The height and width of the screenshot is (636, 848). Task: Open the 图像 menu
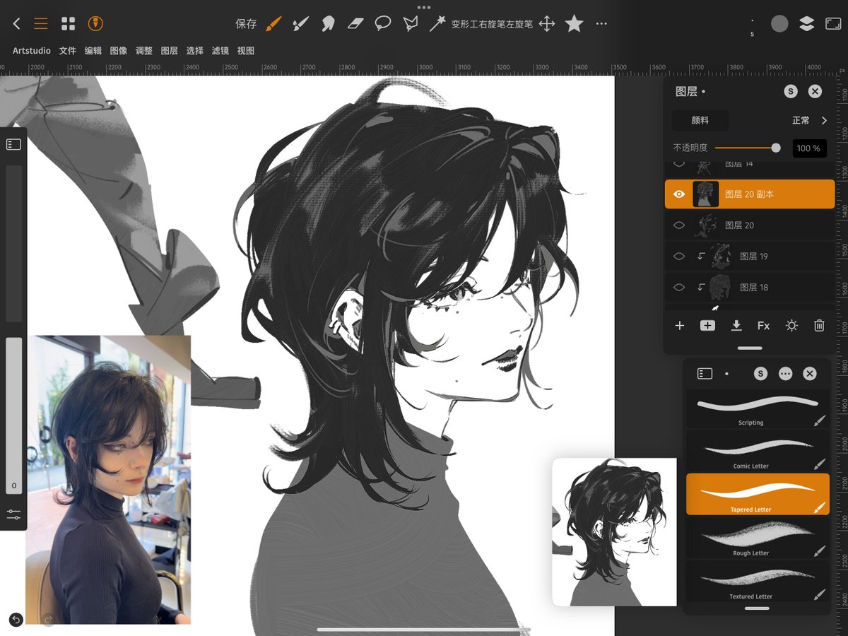[119, 51]
